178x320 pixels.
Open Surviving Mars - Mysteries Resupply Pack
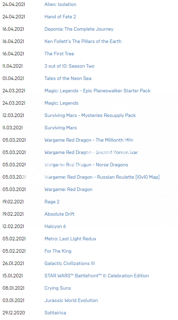click(x=90, y=115)
